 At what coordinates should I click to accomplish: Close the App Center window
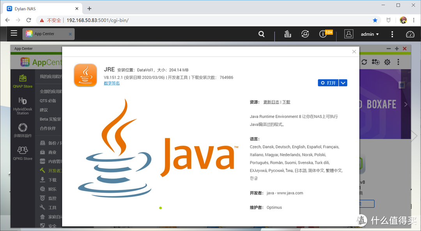(x=405, y=49)
